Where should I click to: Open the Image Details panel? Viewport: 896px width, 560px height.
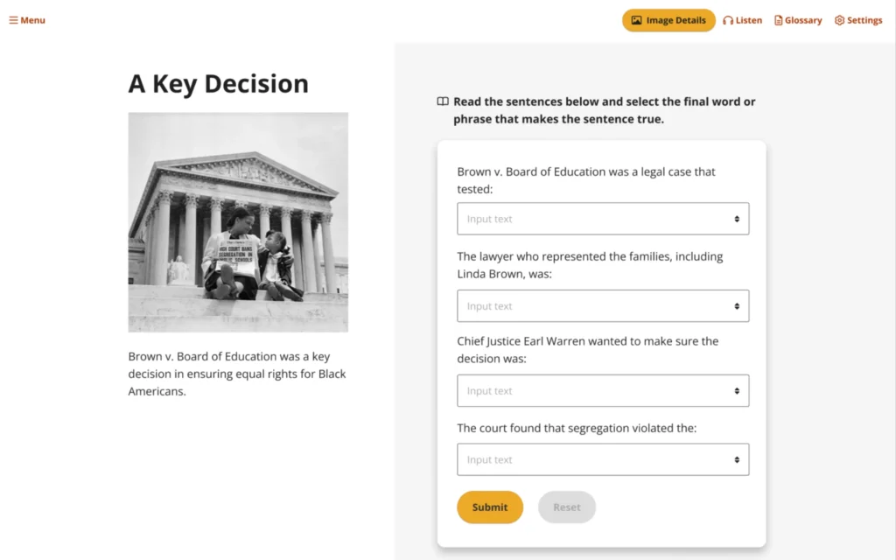(x=668, y=19)
